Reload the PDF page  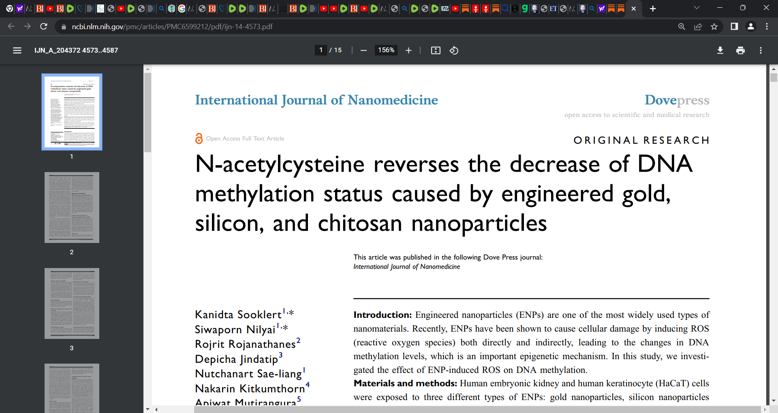pos(44,26)
